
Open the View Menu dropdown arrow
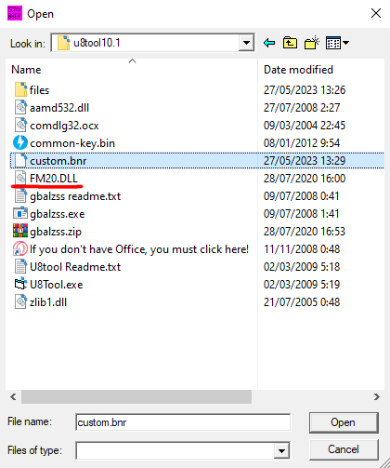coord(346,43)
